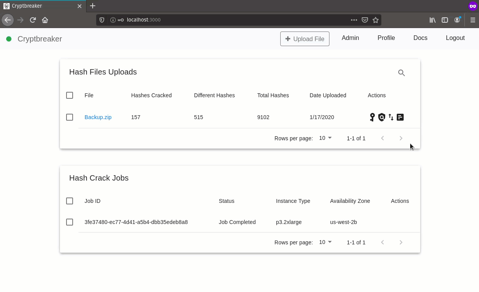
Task: Reload the page with browser refresh icon
Action: click(33, 20)
